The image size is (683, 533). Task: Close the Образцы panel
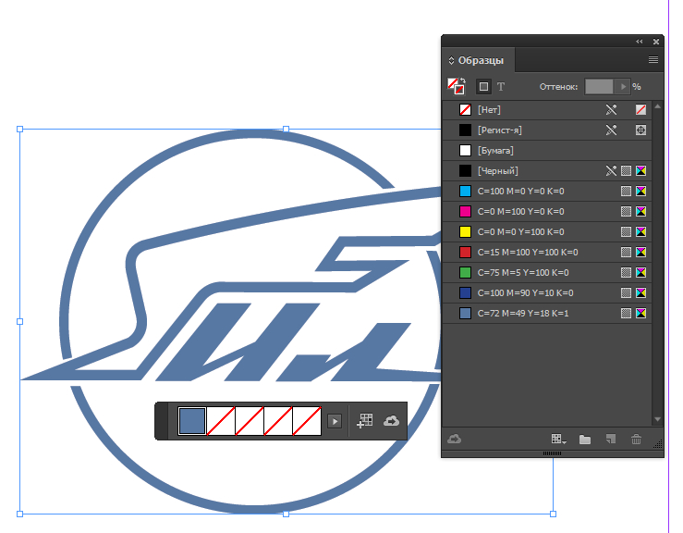click(656, 42)
